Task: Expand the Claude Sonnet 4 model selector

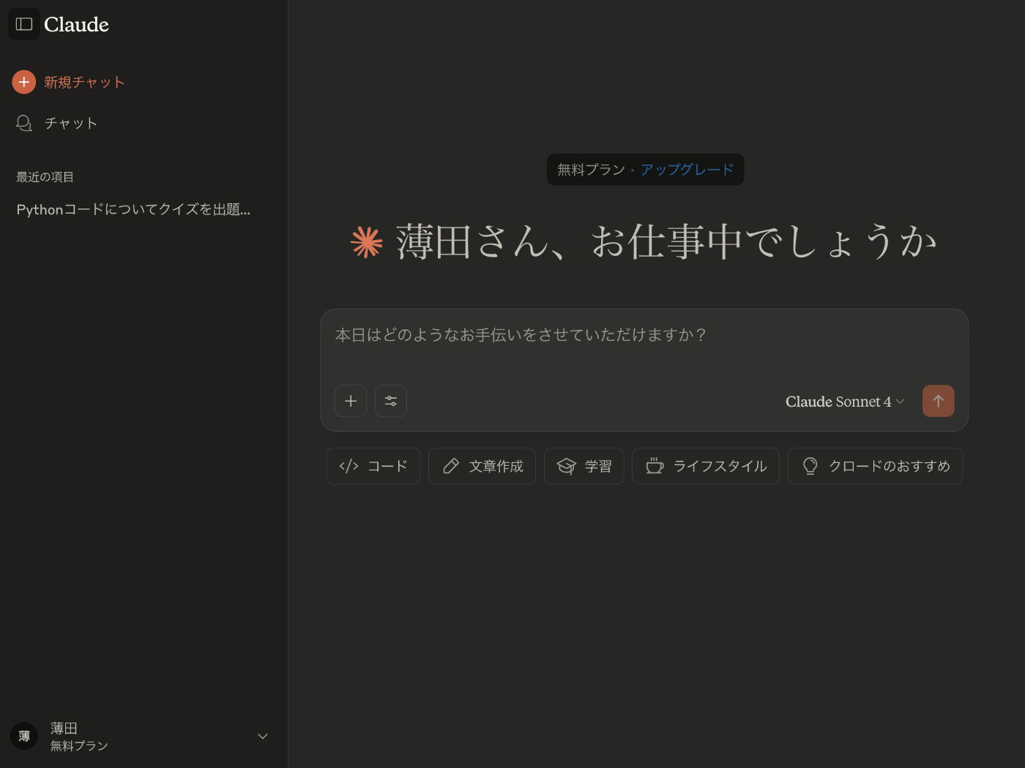Action: [845, 402]
